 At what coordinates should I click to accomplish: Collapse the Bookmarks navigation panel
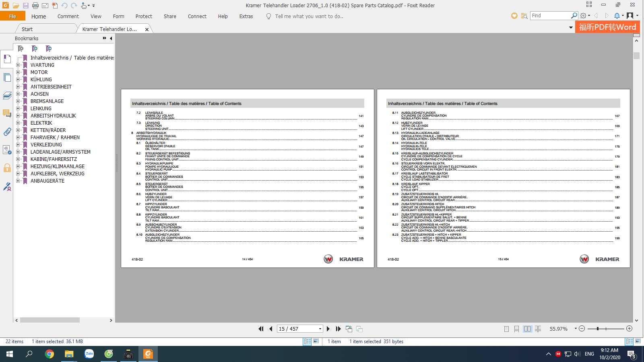coord(111,38)
